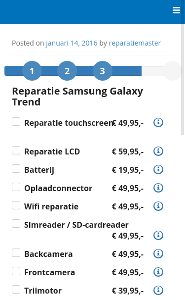Open Wifi reparatie info icon
This screenshot has width=185, height=300.
coord(158,206)
